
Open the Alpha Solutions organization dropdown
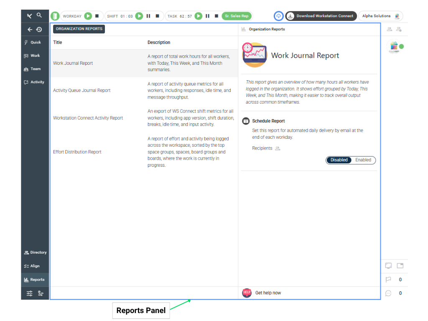click(380, 16)
